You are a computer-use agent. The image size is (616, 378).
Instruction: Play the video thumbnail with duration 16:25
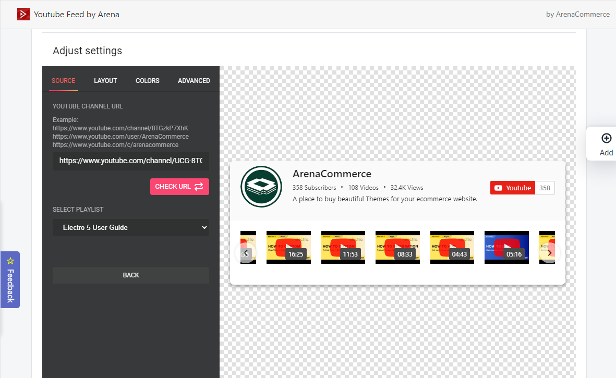click(288, 247)
